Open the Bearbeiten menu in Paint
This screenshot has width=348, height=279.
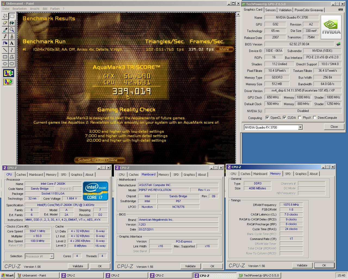pyautogui.click(x=20, y=9)
